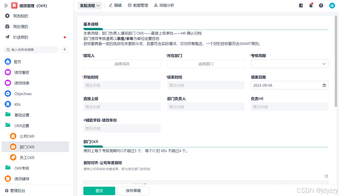This screenshot has width=339, height=196.
Task: Click the calendar icon in 填表日期 field
Action: tap(324, 85)
